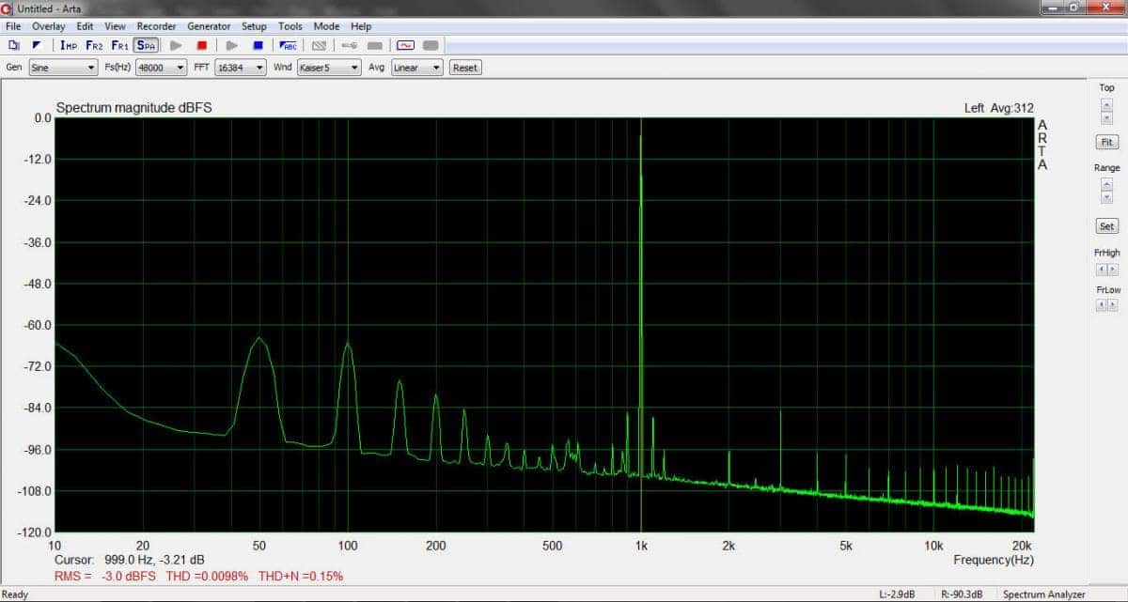Click the Arta application icon in title bar
1128x602 pixels.
point(8,8)
